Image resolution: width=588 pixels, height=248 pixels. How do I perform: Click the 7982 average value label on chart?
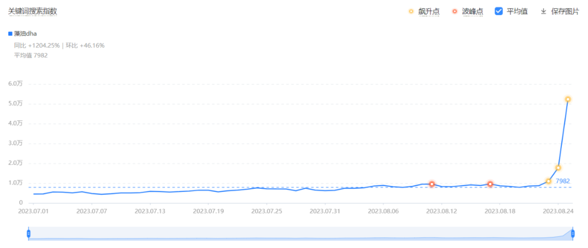point(562,181)
